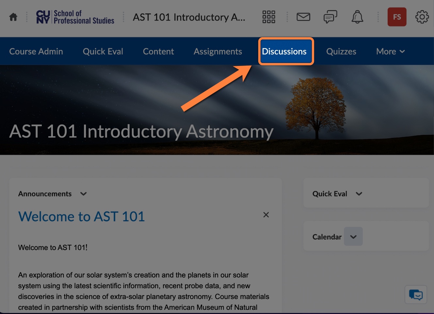Open the Welcome to AST 101 announcement
This screenshot has height=314, width=434.
point(81,216)
